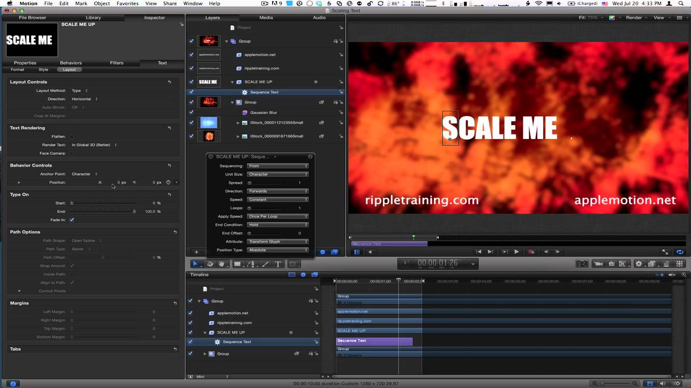
Task: Activate the Text tool
Action: 278,264
